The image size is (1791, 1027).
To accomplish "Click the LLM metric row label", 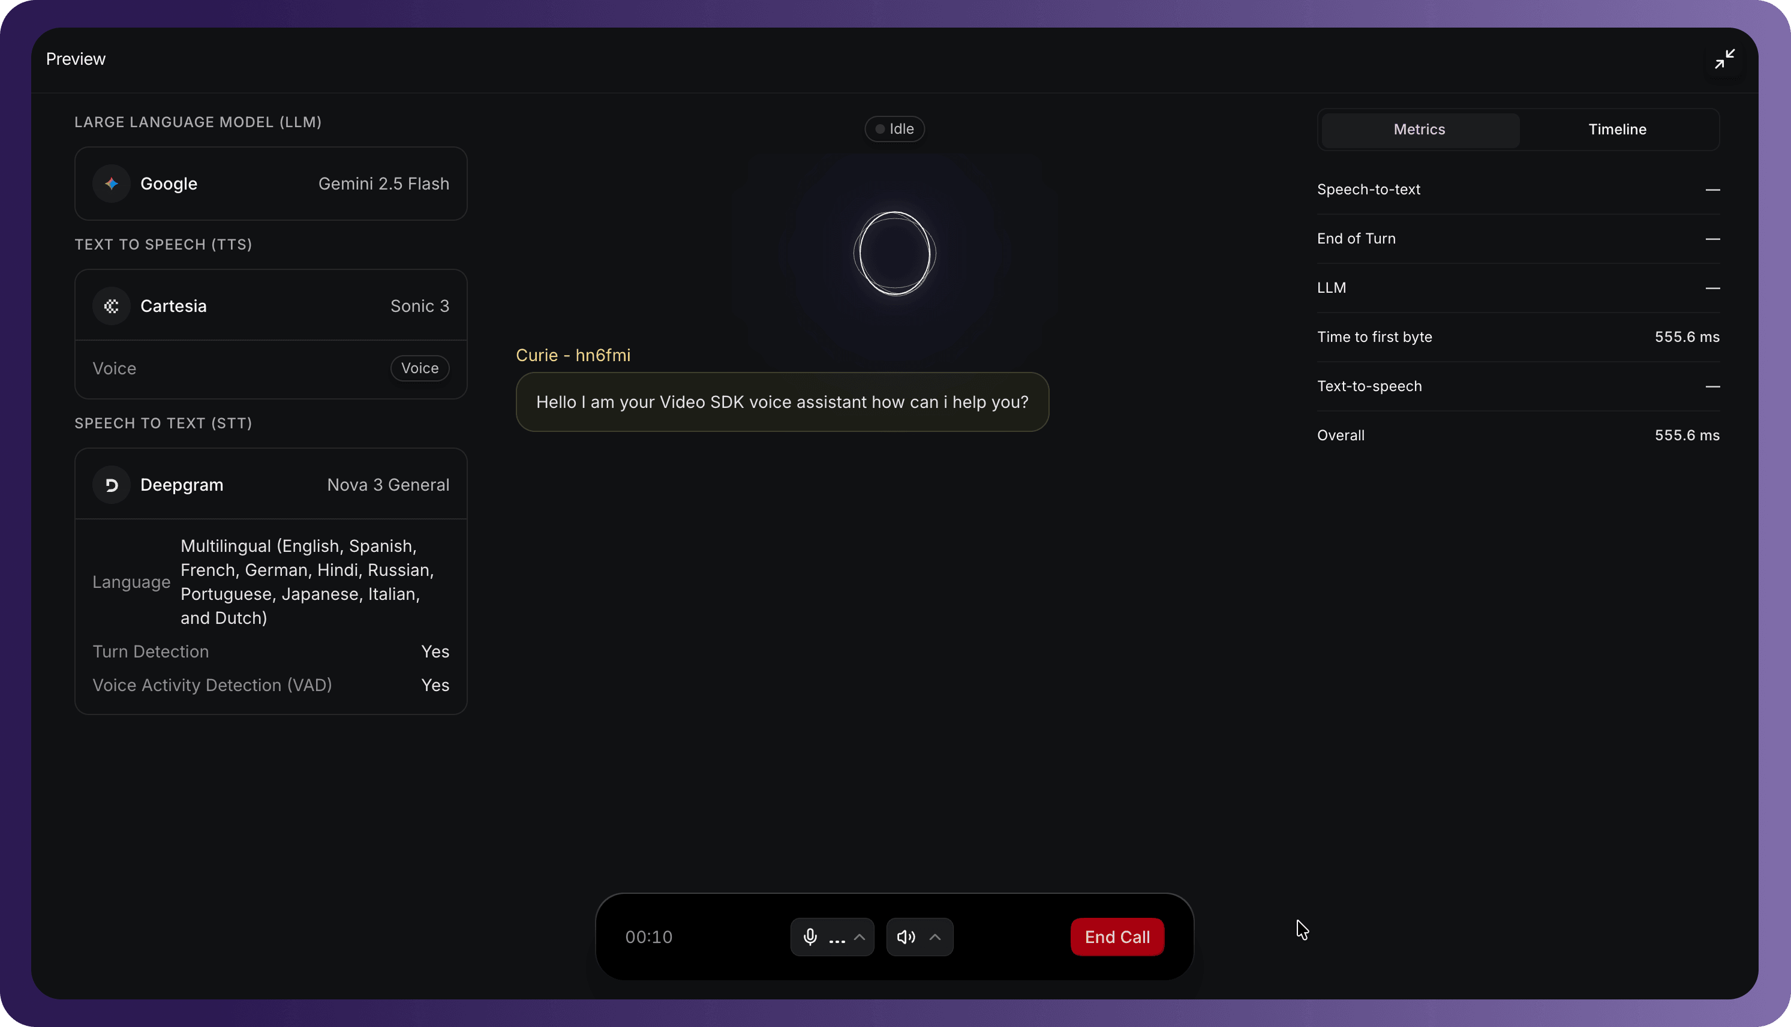I will [x=1332, y=288].
